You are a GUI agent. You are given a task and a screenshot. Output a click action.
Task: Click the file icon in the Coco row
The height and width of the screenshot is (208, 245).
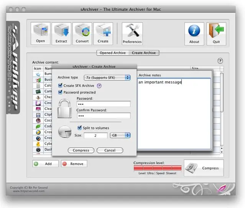click(38, 121)
